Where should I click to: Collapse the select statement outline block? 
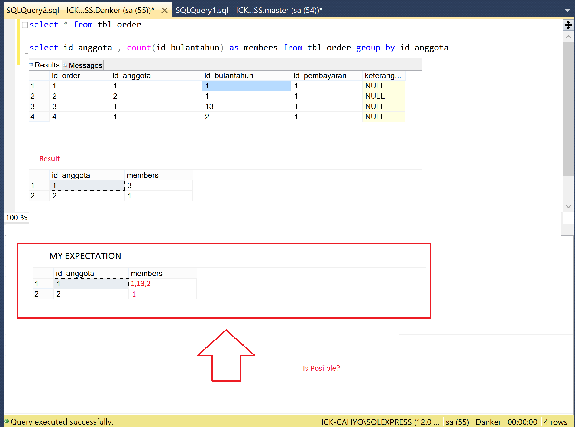point(25,25)
